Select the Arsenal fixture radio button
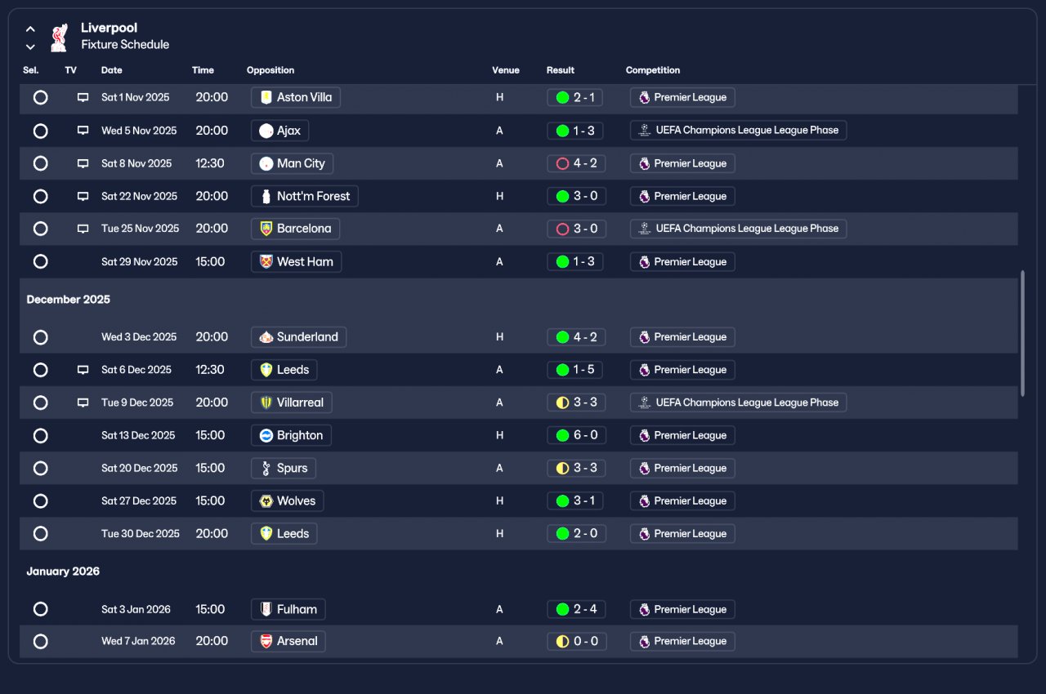 click(40, 641)
